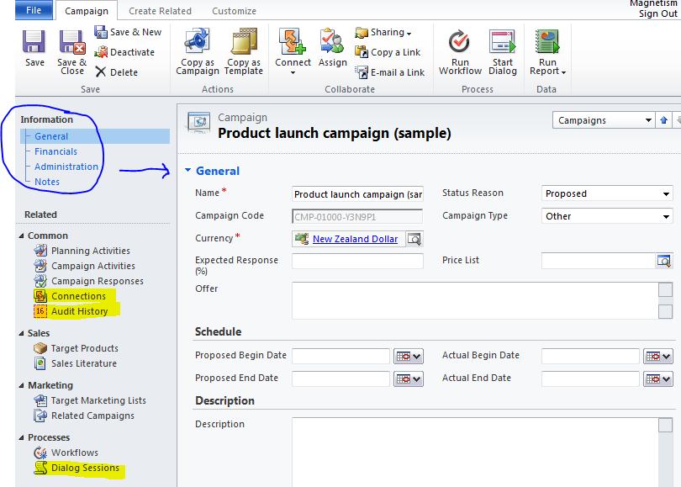Viewport: 681px width, 487px height.
Task: Click the Save & Close icon
Action: pyautogui.click(x=72, y=42)
